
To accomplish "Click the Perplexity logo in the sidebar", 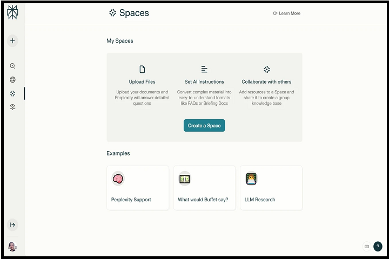I will pyautogui.click(x=12, y=13).
